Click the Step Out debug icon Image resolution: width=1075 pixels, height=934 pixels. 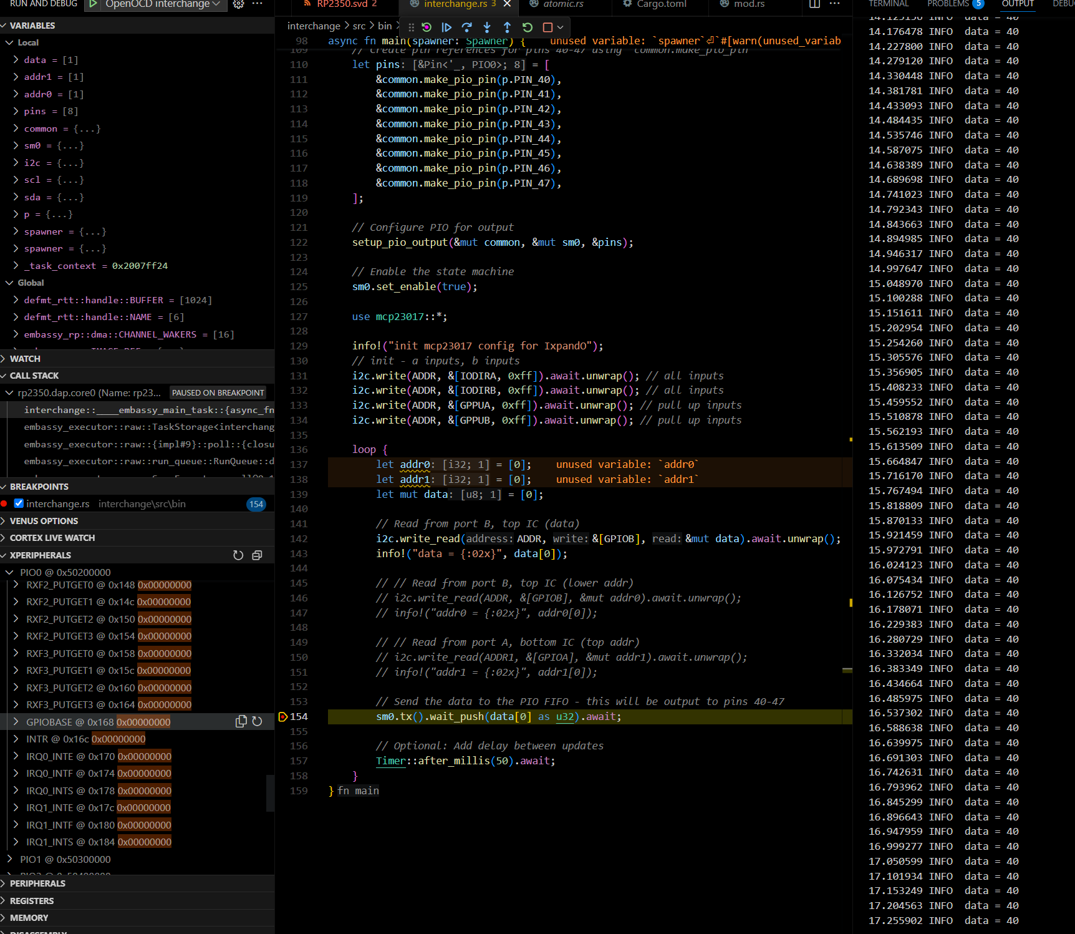[x=507, y=27]
